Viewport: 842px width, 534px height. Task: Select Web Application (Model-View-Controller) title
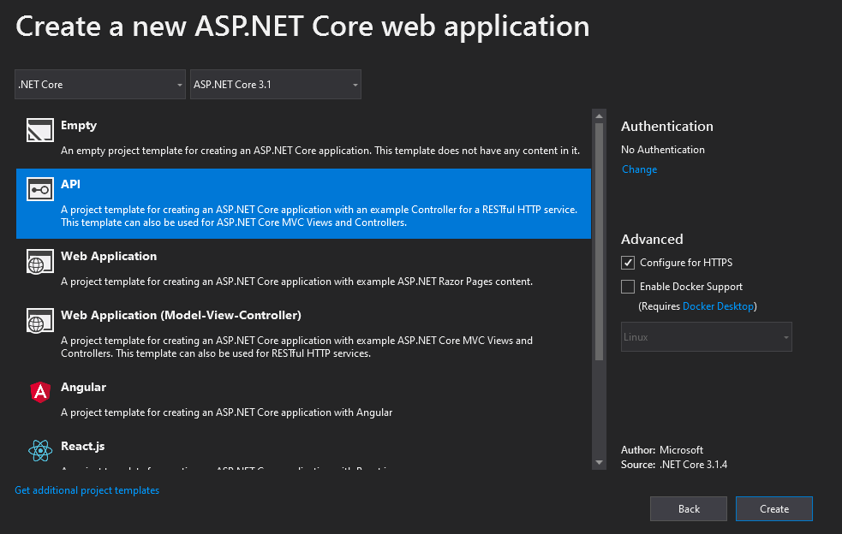click(x=181, y=316)
